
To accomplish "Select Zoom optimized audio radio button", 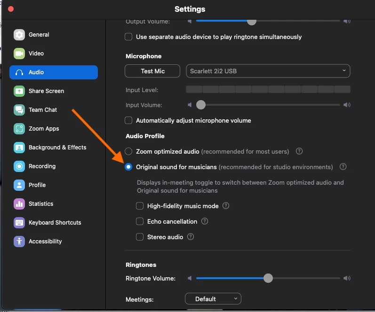I will pos(128,151).
